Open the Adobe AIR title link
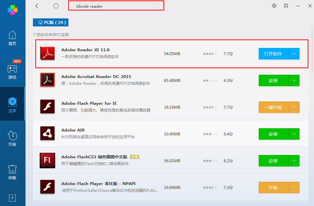This screenshot has height=206, width=314. [x=73, y=130]
